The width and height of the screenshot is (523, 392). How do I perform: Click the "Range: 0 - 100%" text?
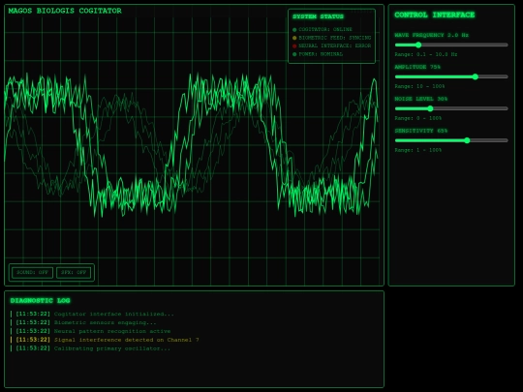click(418, 118)
